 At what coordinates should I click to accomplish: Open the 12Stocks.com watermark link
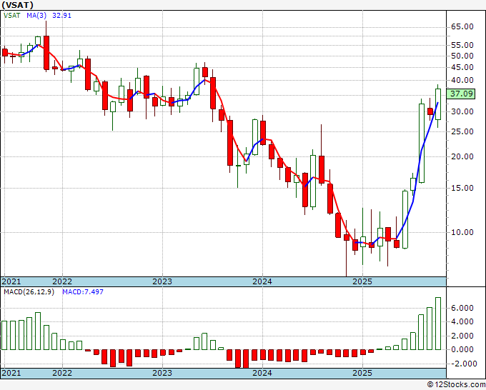pos(456,384)
